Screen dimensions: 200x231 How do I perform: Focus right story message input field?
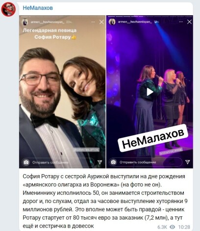click(146, 162)
